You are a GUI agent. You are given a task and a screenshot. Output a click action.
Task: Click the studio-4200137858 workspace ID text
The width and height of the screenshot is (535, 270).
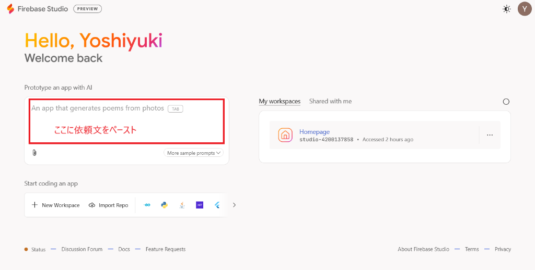326,140
